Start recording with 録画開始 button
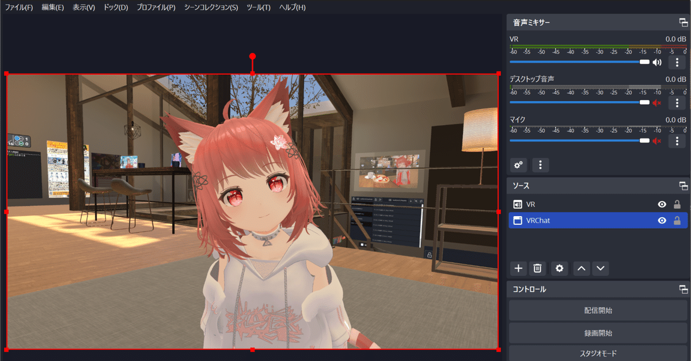 598,332
